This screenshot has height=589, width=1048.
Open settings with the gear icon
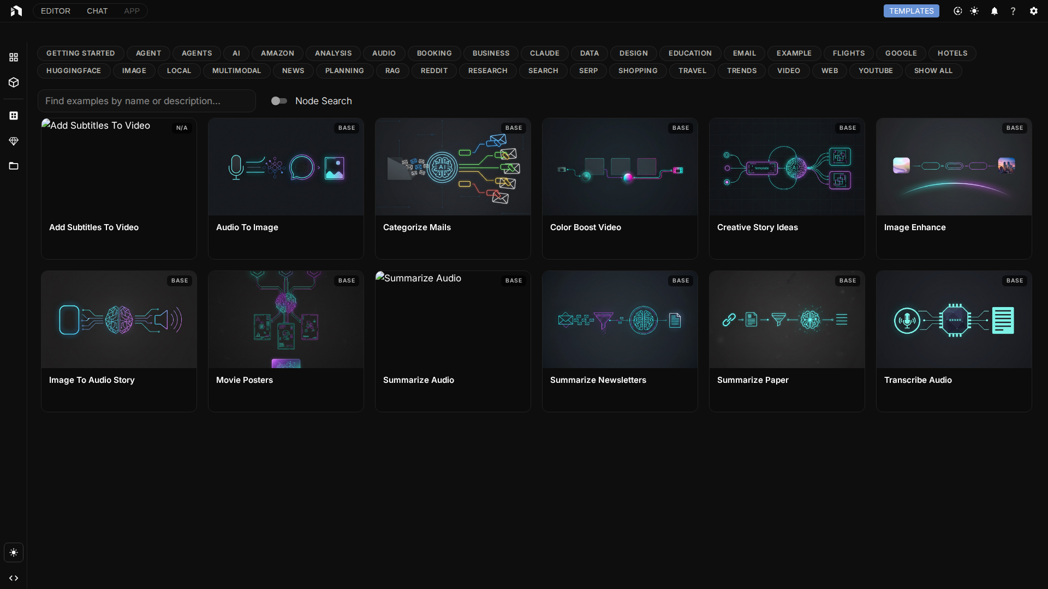coord(1033,11)
